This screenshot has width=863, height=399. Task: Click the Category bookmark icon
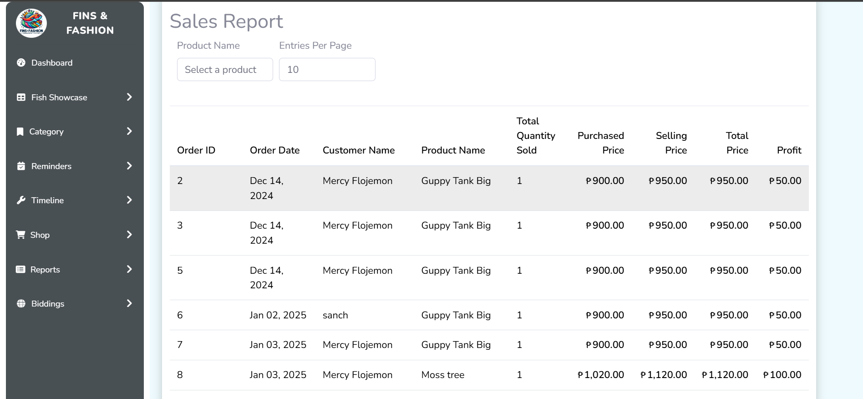20,132
